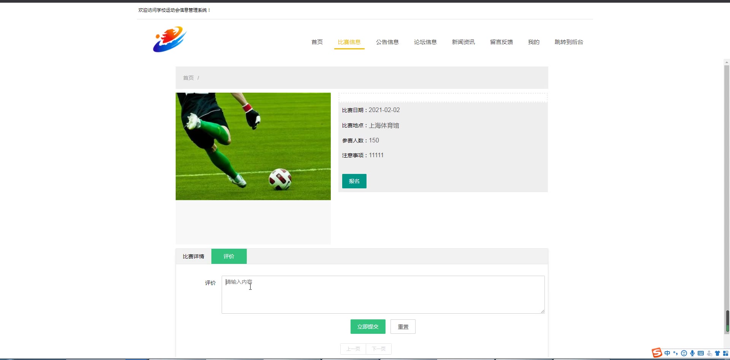Viewport: 730px width, 360px height.
Task: Click the sports meet site logo
Action: [x=170, y=39]
